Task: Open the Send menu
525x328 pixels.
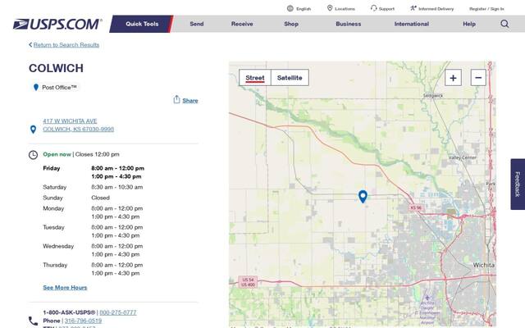Action: pyautogui.click(x=197, y=24)
